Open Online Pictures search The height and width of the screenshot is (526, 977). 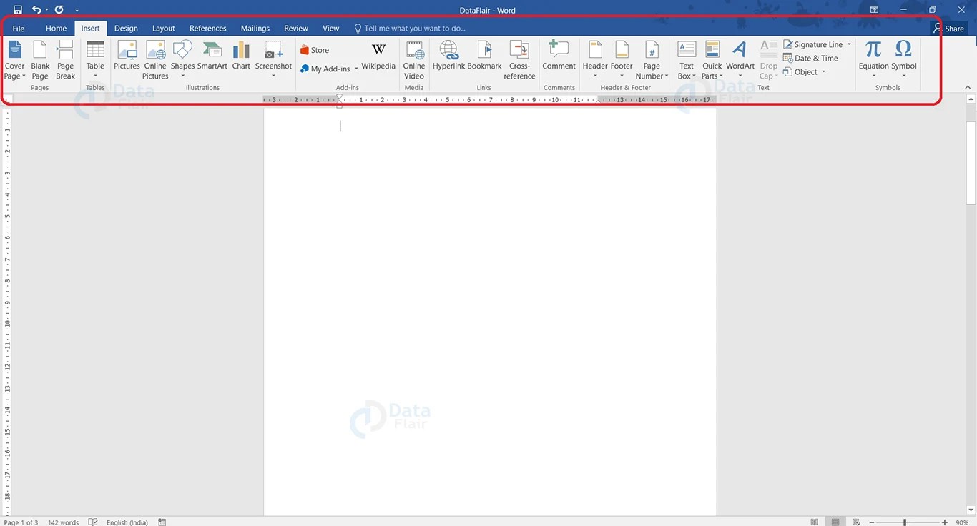coord(155,60)
